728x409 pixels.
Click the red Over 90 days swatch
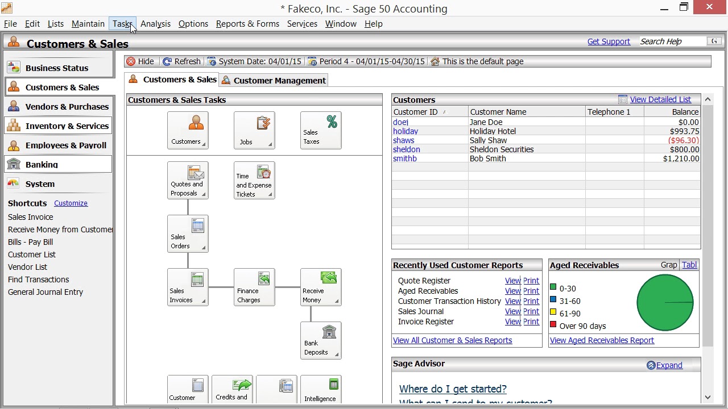(553, 325)
